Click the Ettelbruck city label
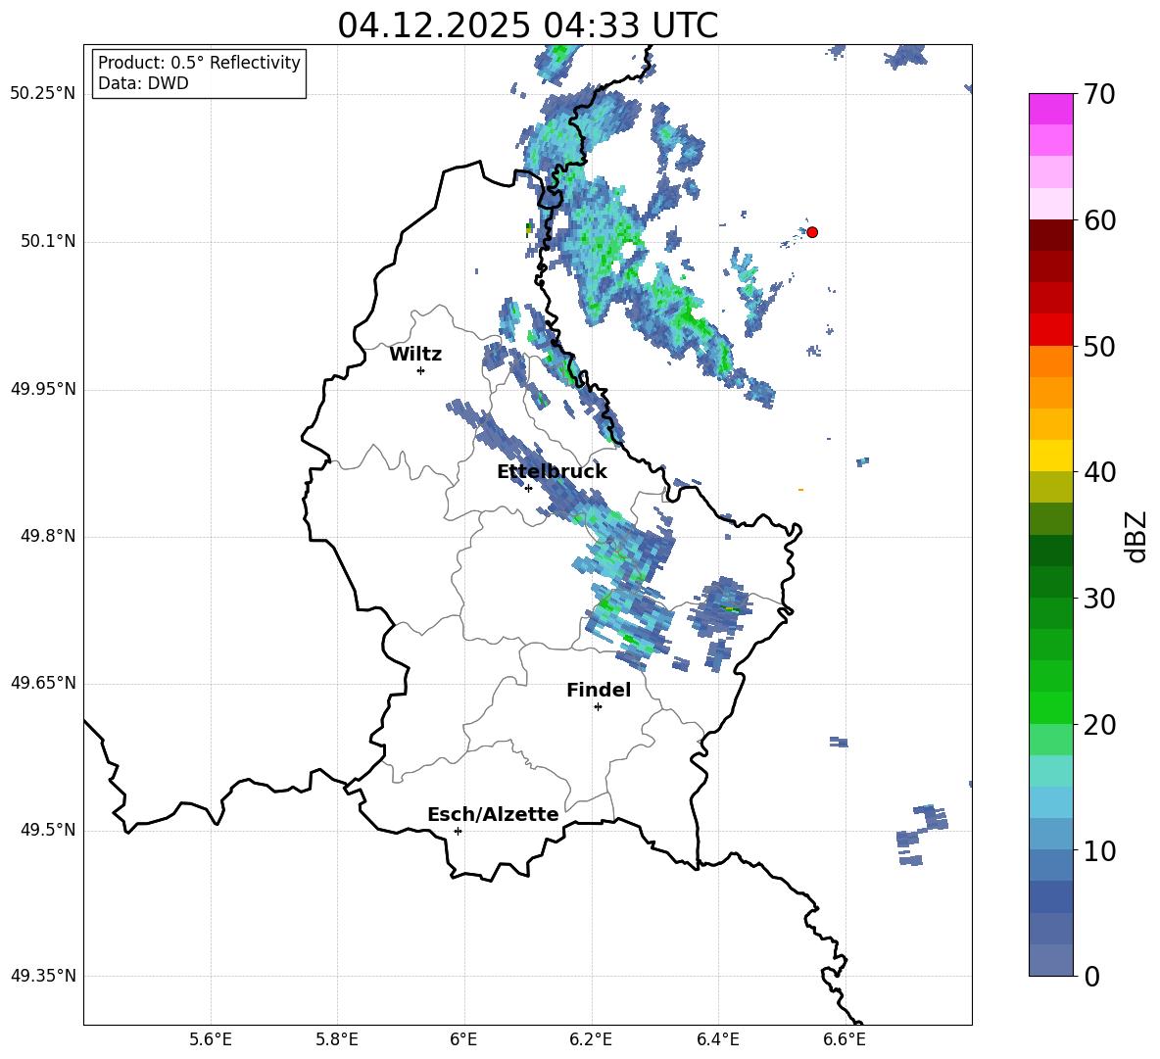Screen dimensions: 1160x1059 click(x=552, y=472)
